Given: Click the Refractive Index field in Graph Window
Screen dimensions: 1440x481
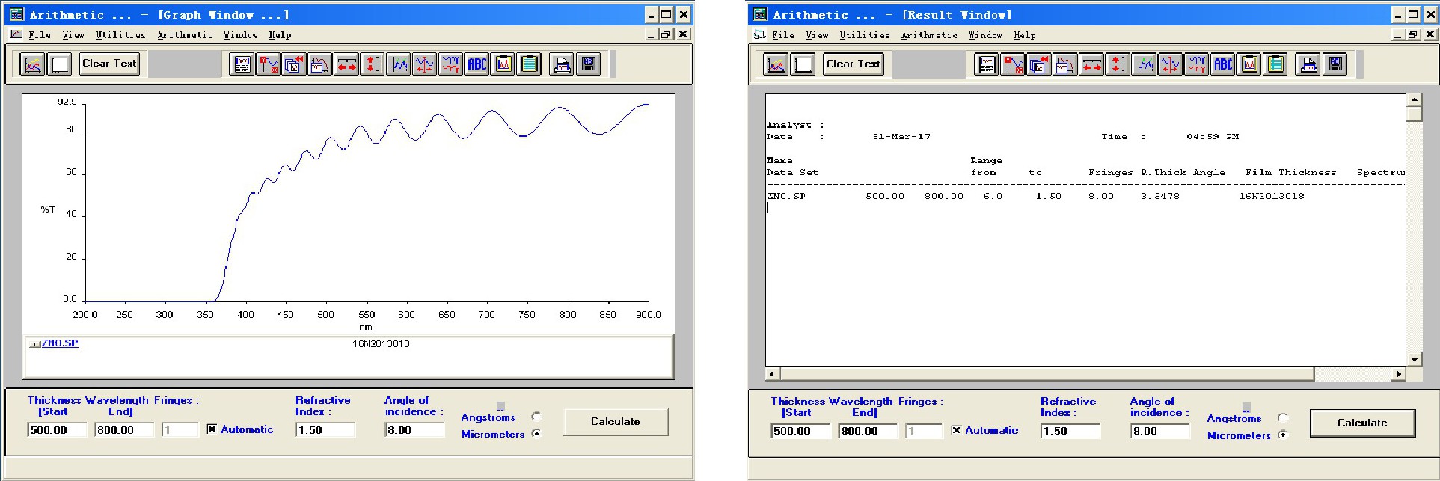Looking at the screenshot, I should [325, 430].
